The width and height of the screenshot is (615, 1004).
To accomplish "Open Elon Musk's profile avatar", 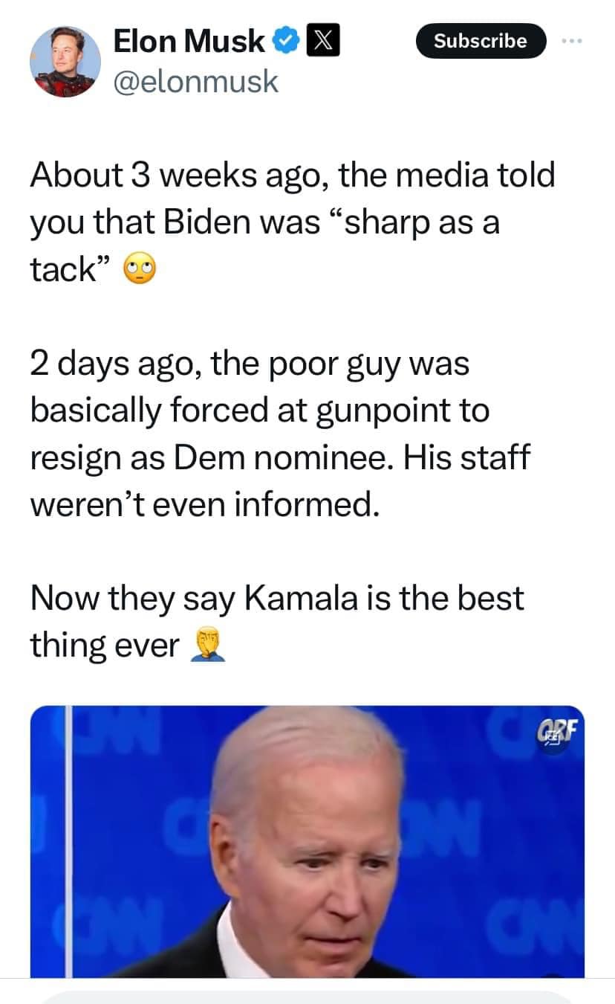I will click(x=65, y=62).
